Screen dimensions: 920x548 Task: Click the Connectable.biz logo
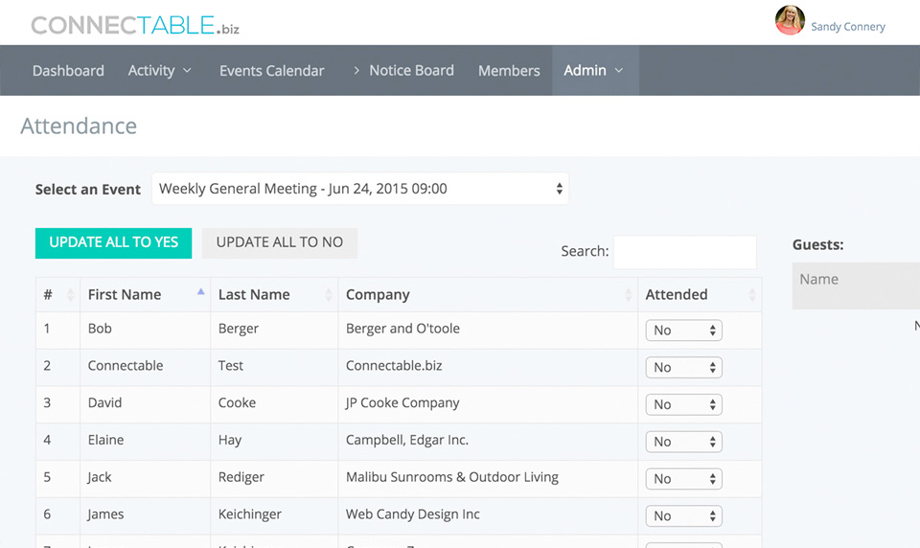click(x=135, y=25)
